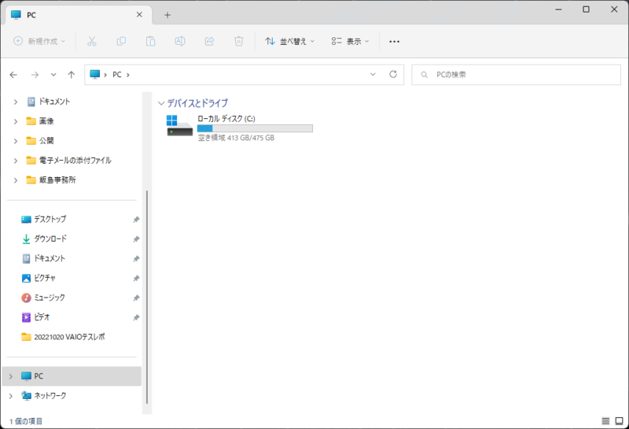Open デスクトップ quick access item
629x429 pixels.
click(43, 220)
